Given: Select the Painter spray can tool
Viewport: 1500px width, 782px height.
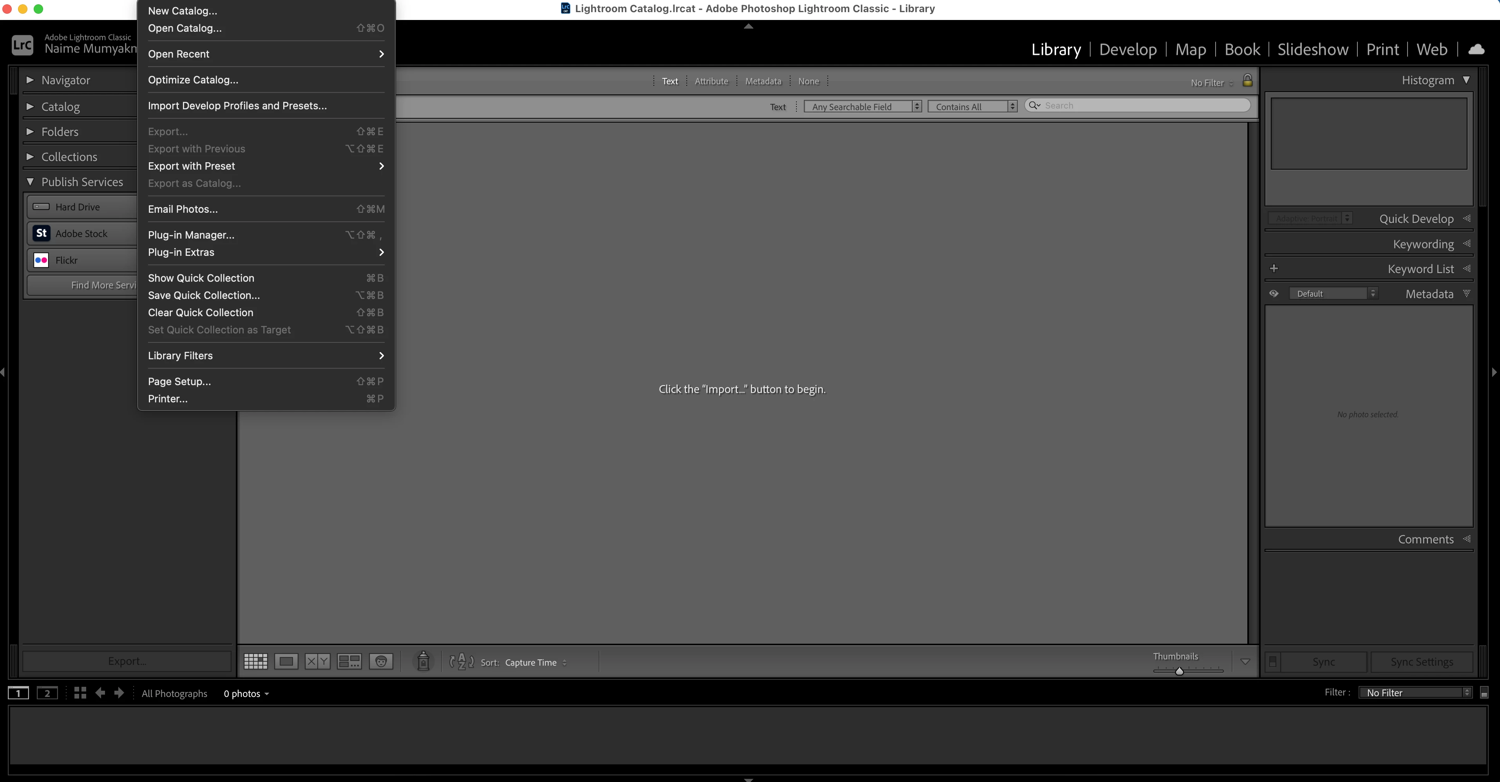Looking at the screenshot, I should click(423, 661).
